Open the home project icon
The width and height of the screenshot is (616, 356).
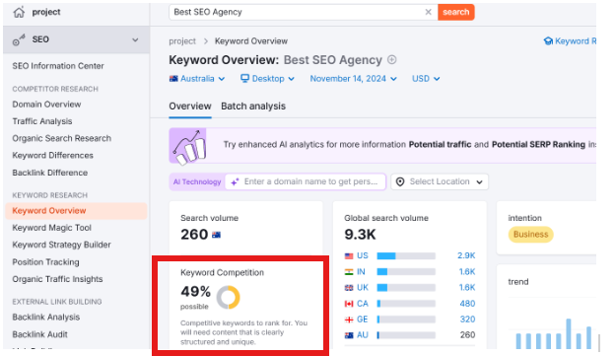[x=19, y=12]
